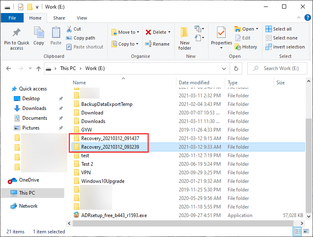
Task: Open Documents in Quick access
Action: 31,118
